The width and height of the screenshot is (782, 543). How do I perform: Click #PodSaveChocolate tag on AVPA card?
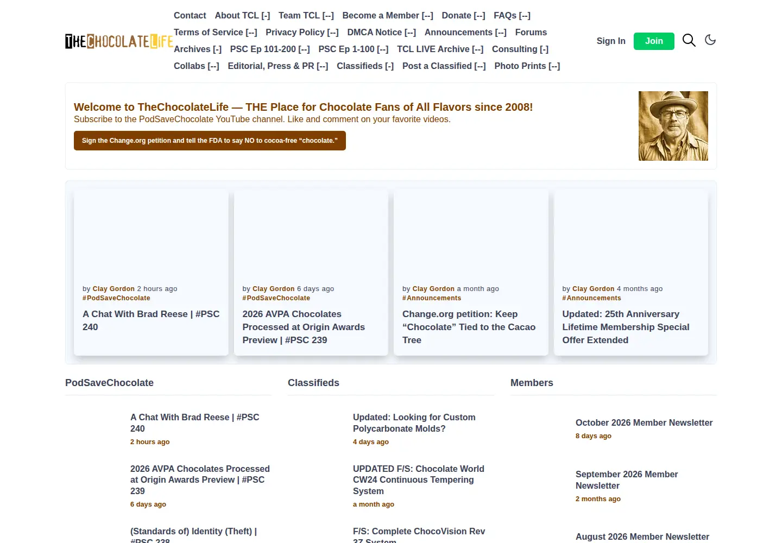tap(276, 298)
